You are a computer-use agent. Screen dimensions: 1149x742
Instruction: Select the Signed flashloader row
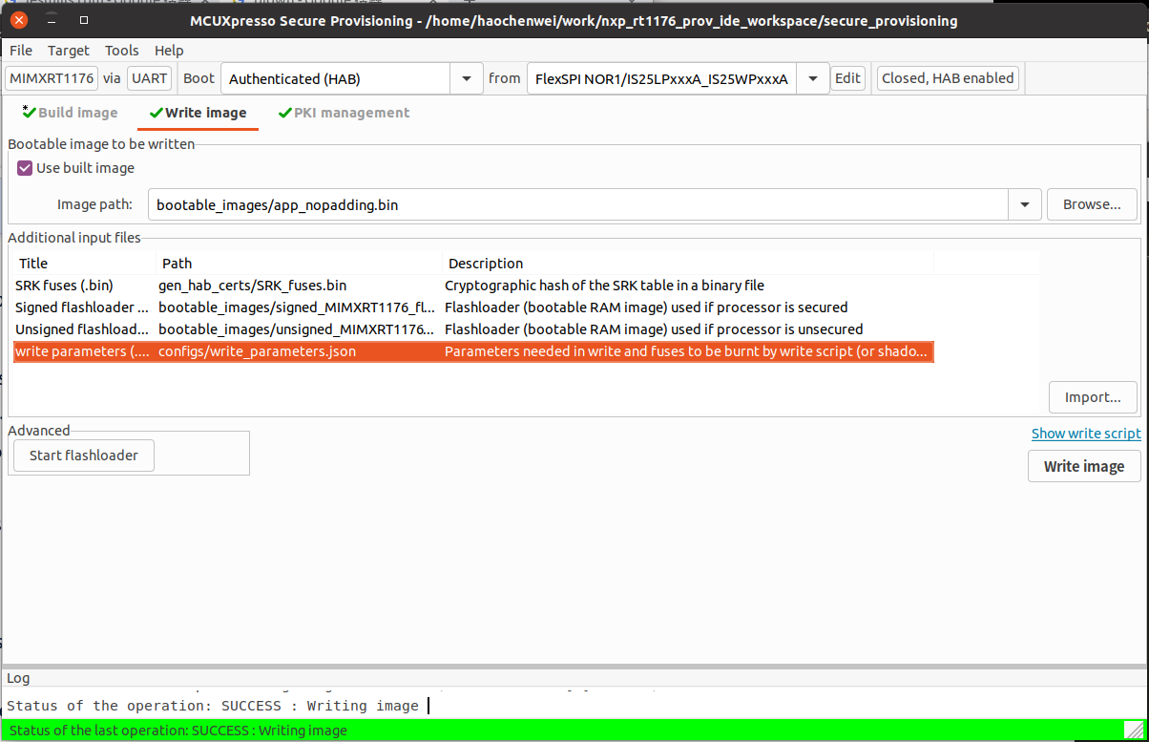[473, 307]
